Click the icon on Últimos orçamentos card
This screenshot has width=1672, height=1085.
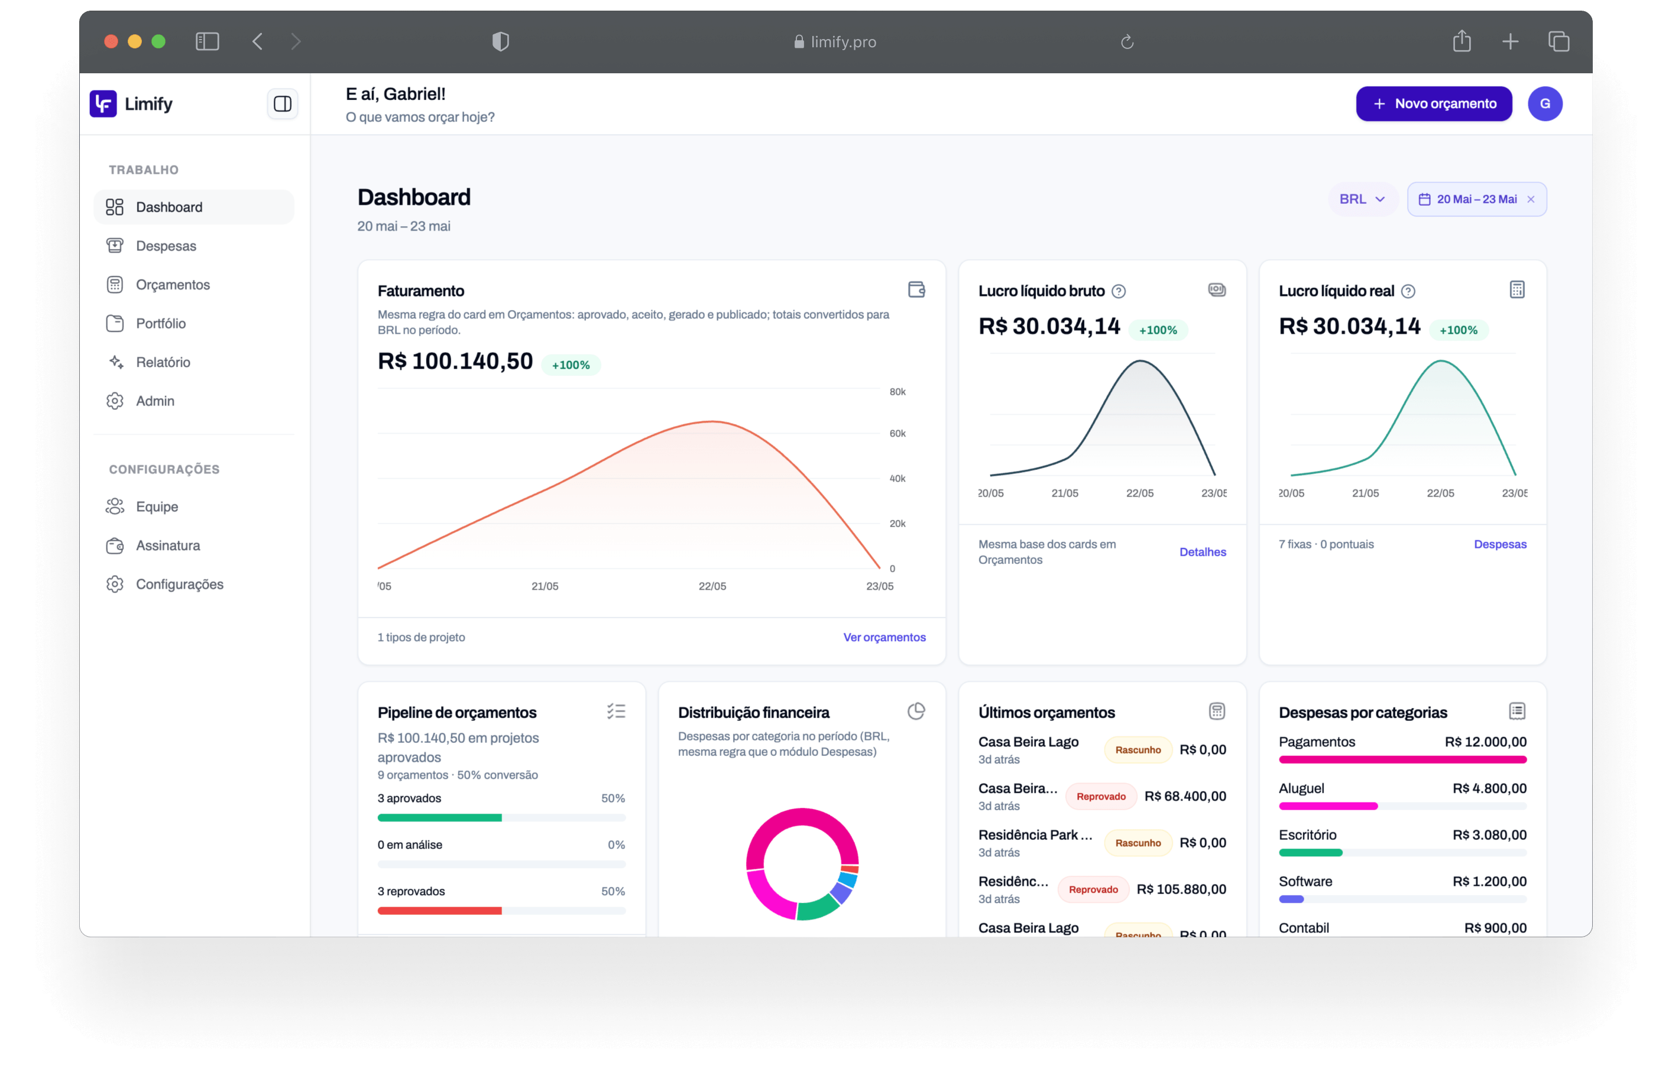1217,711
